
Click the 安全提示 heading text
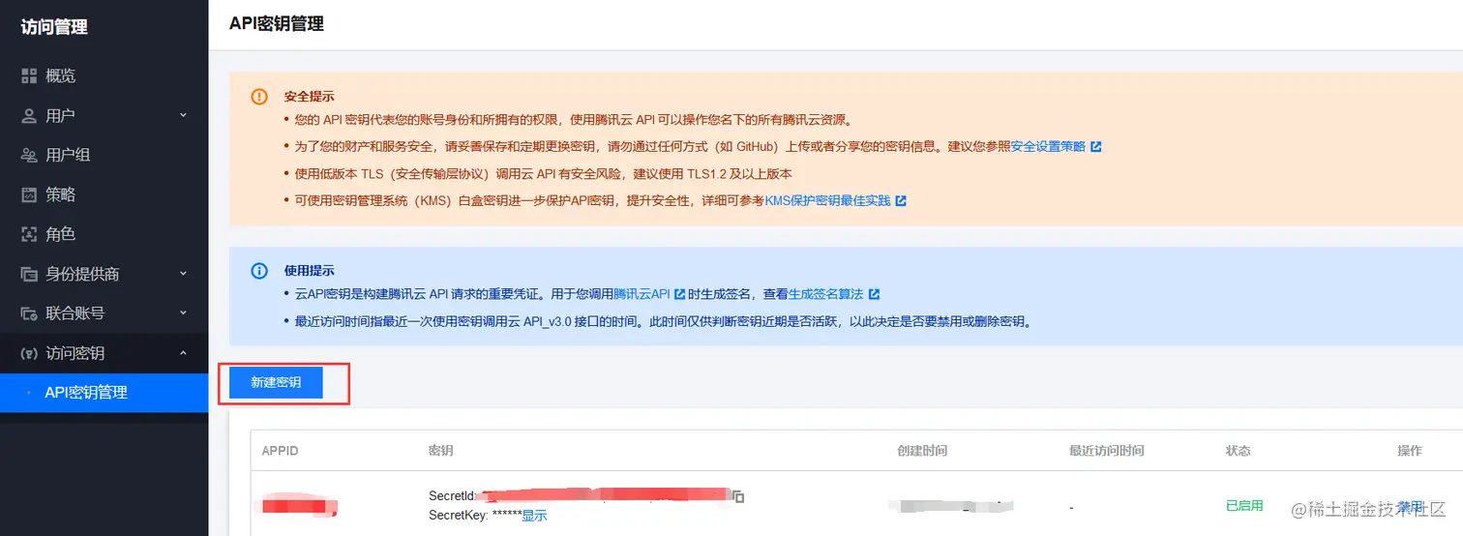[x=309, y=97]
